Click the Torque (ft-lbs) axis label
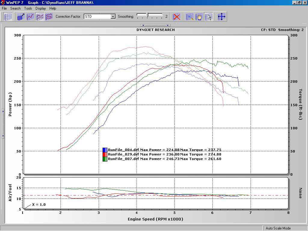308x231 pixels. click(300, 104)
